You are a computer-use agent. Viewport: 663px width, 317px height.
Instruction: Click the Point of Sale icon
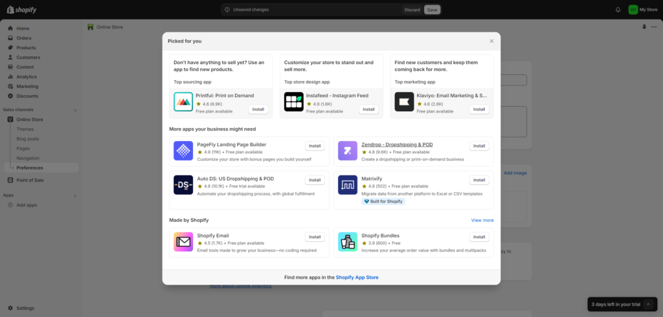pyautogui.click(x=10, y=180)
